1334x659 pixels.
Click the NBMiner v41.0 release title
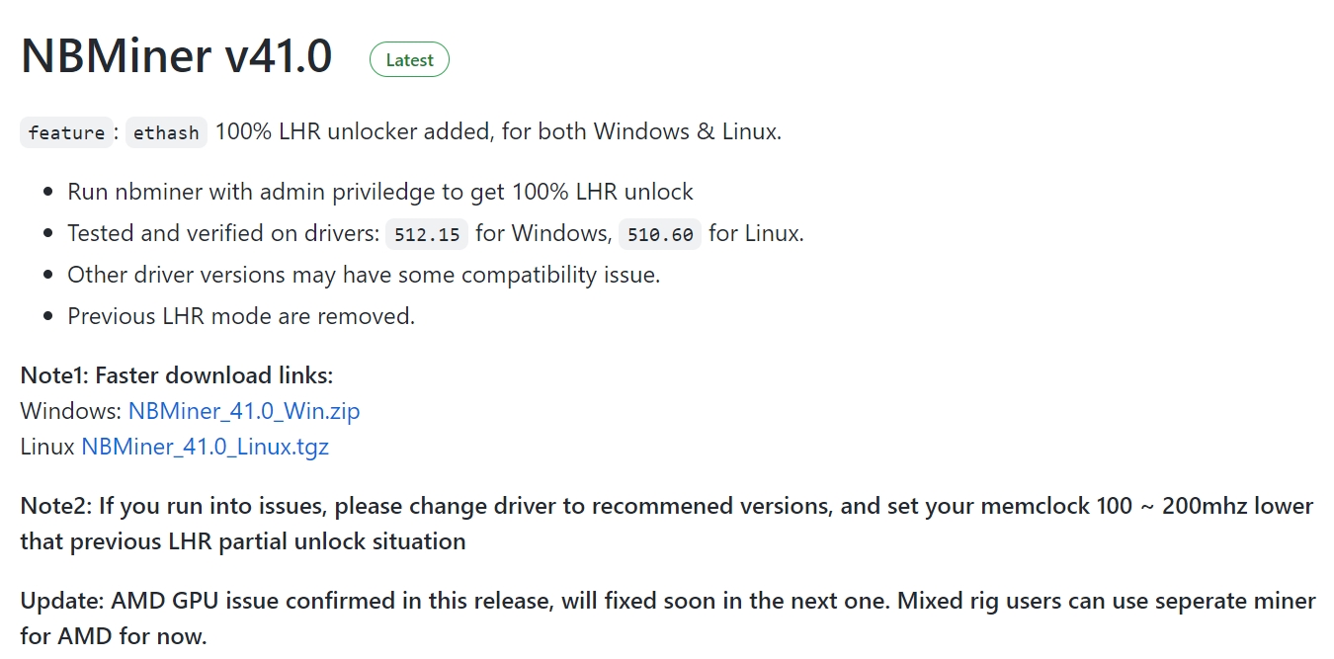pyautogui.click(x=176, y=56)
